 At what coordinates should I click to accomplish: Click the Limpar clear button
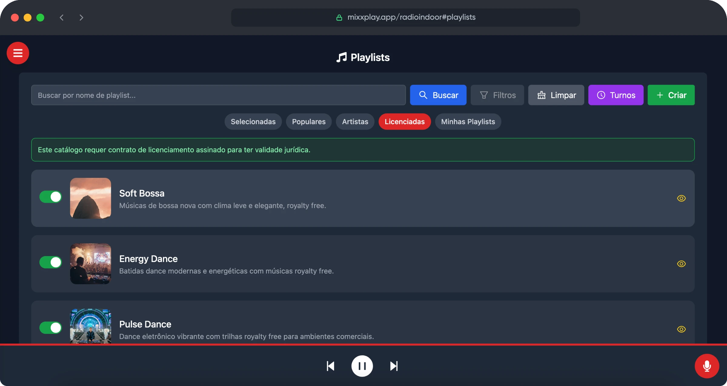pyautogui.click(x=556, y=95)
